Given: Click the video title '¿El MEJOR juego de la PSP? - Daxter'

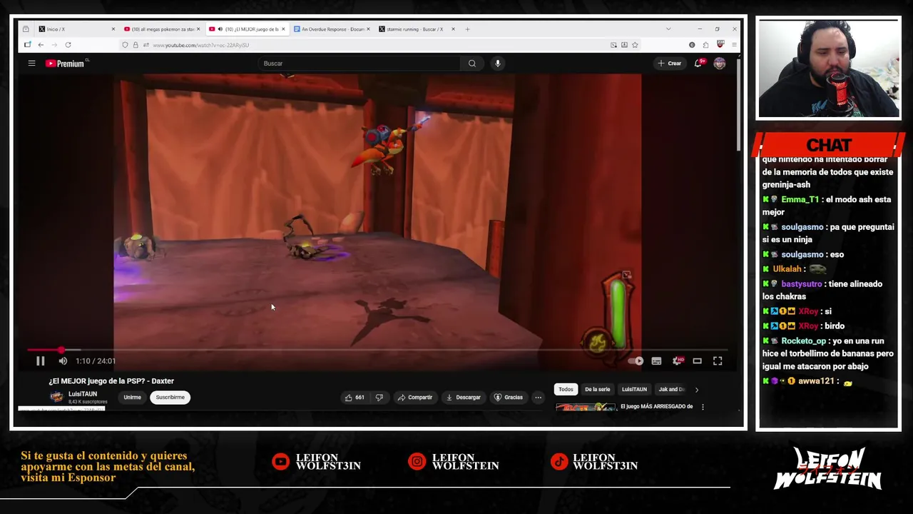Looking at the screenshot, I should (111, 381).
